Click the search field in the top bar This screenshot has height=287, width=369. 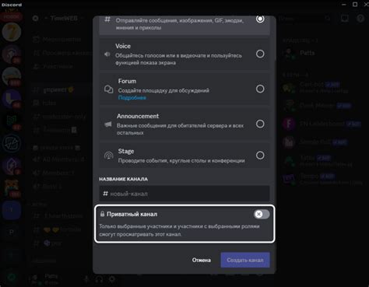(305, 18)
